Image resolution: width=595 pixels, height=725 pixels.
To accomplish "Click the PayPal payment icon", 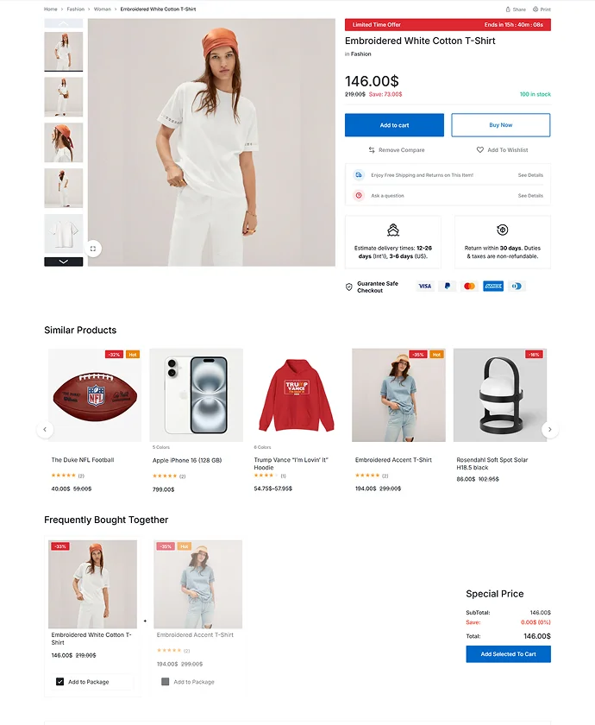I will click(x=447, y=287).
